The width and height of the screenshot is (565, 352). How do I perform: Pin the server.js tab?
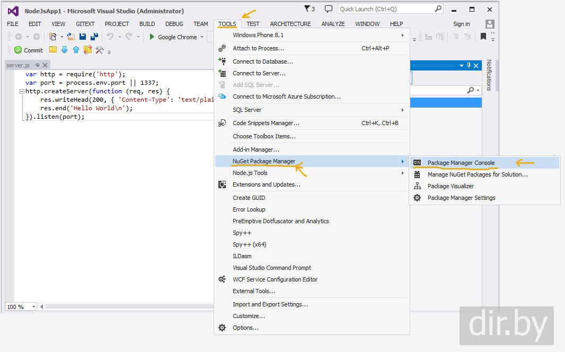pyautogui.click(x=37, y=65)
